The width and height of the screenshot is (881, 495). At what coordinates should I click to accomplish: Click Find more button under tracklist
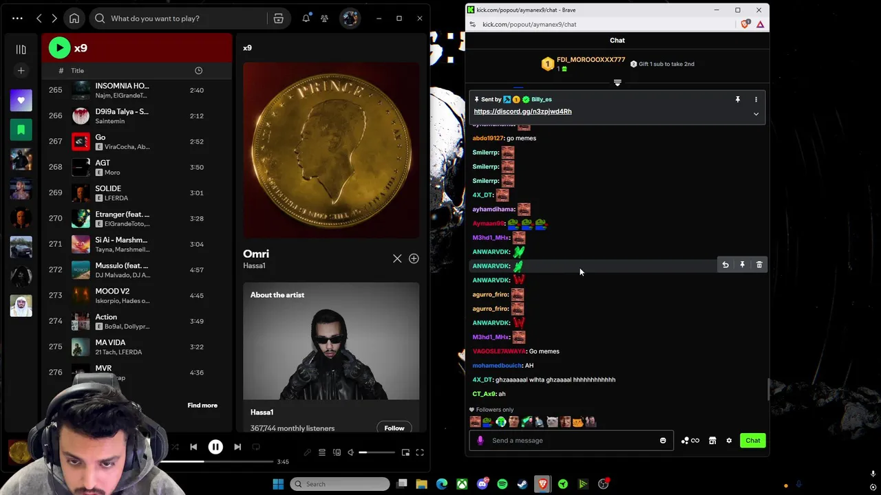pos(202,406)
